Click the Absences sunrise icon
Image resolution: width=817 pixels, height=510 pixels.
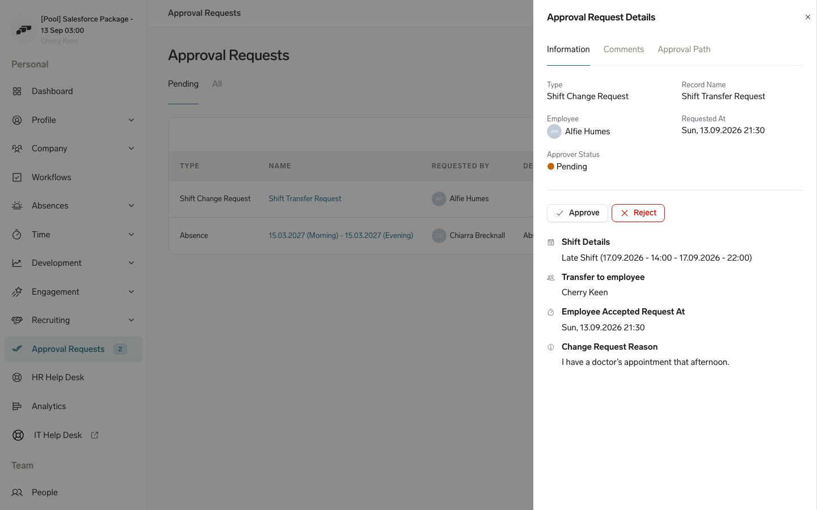(17, 206)
